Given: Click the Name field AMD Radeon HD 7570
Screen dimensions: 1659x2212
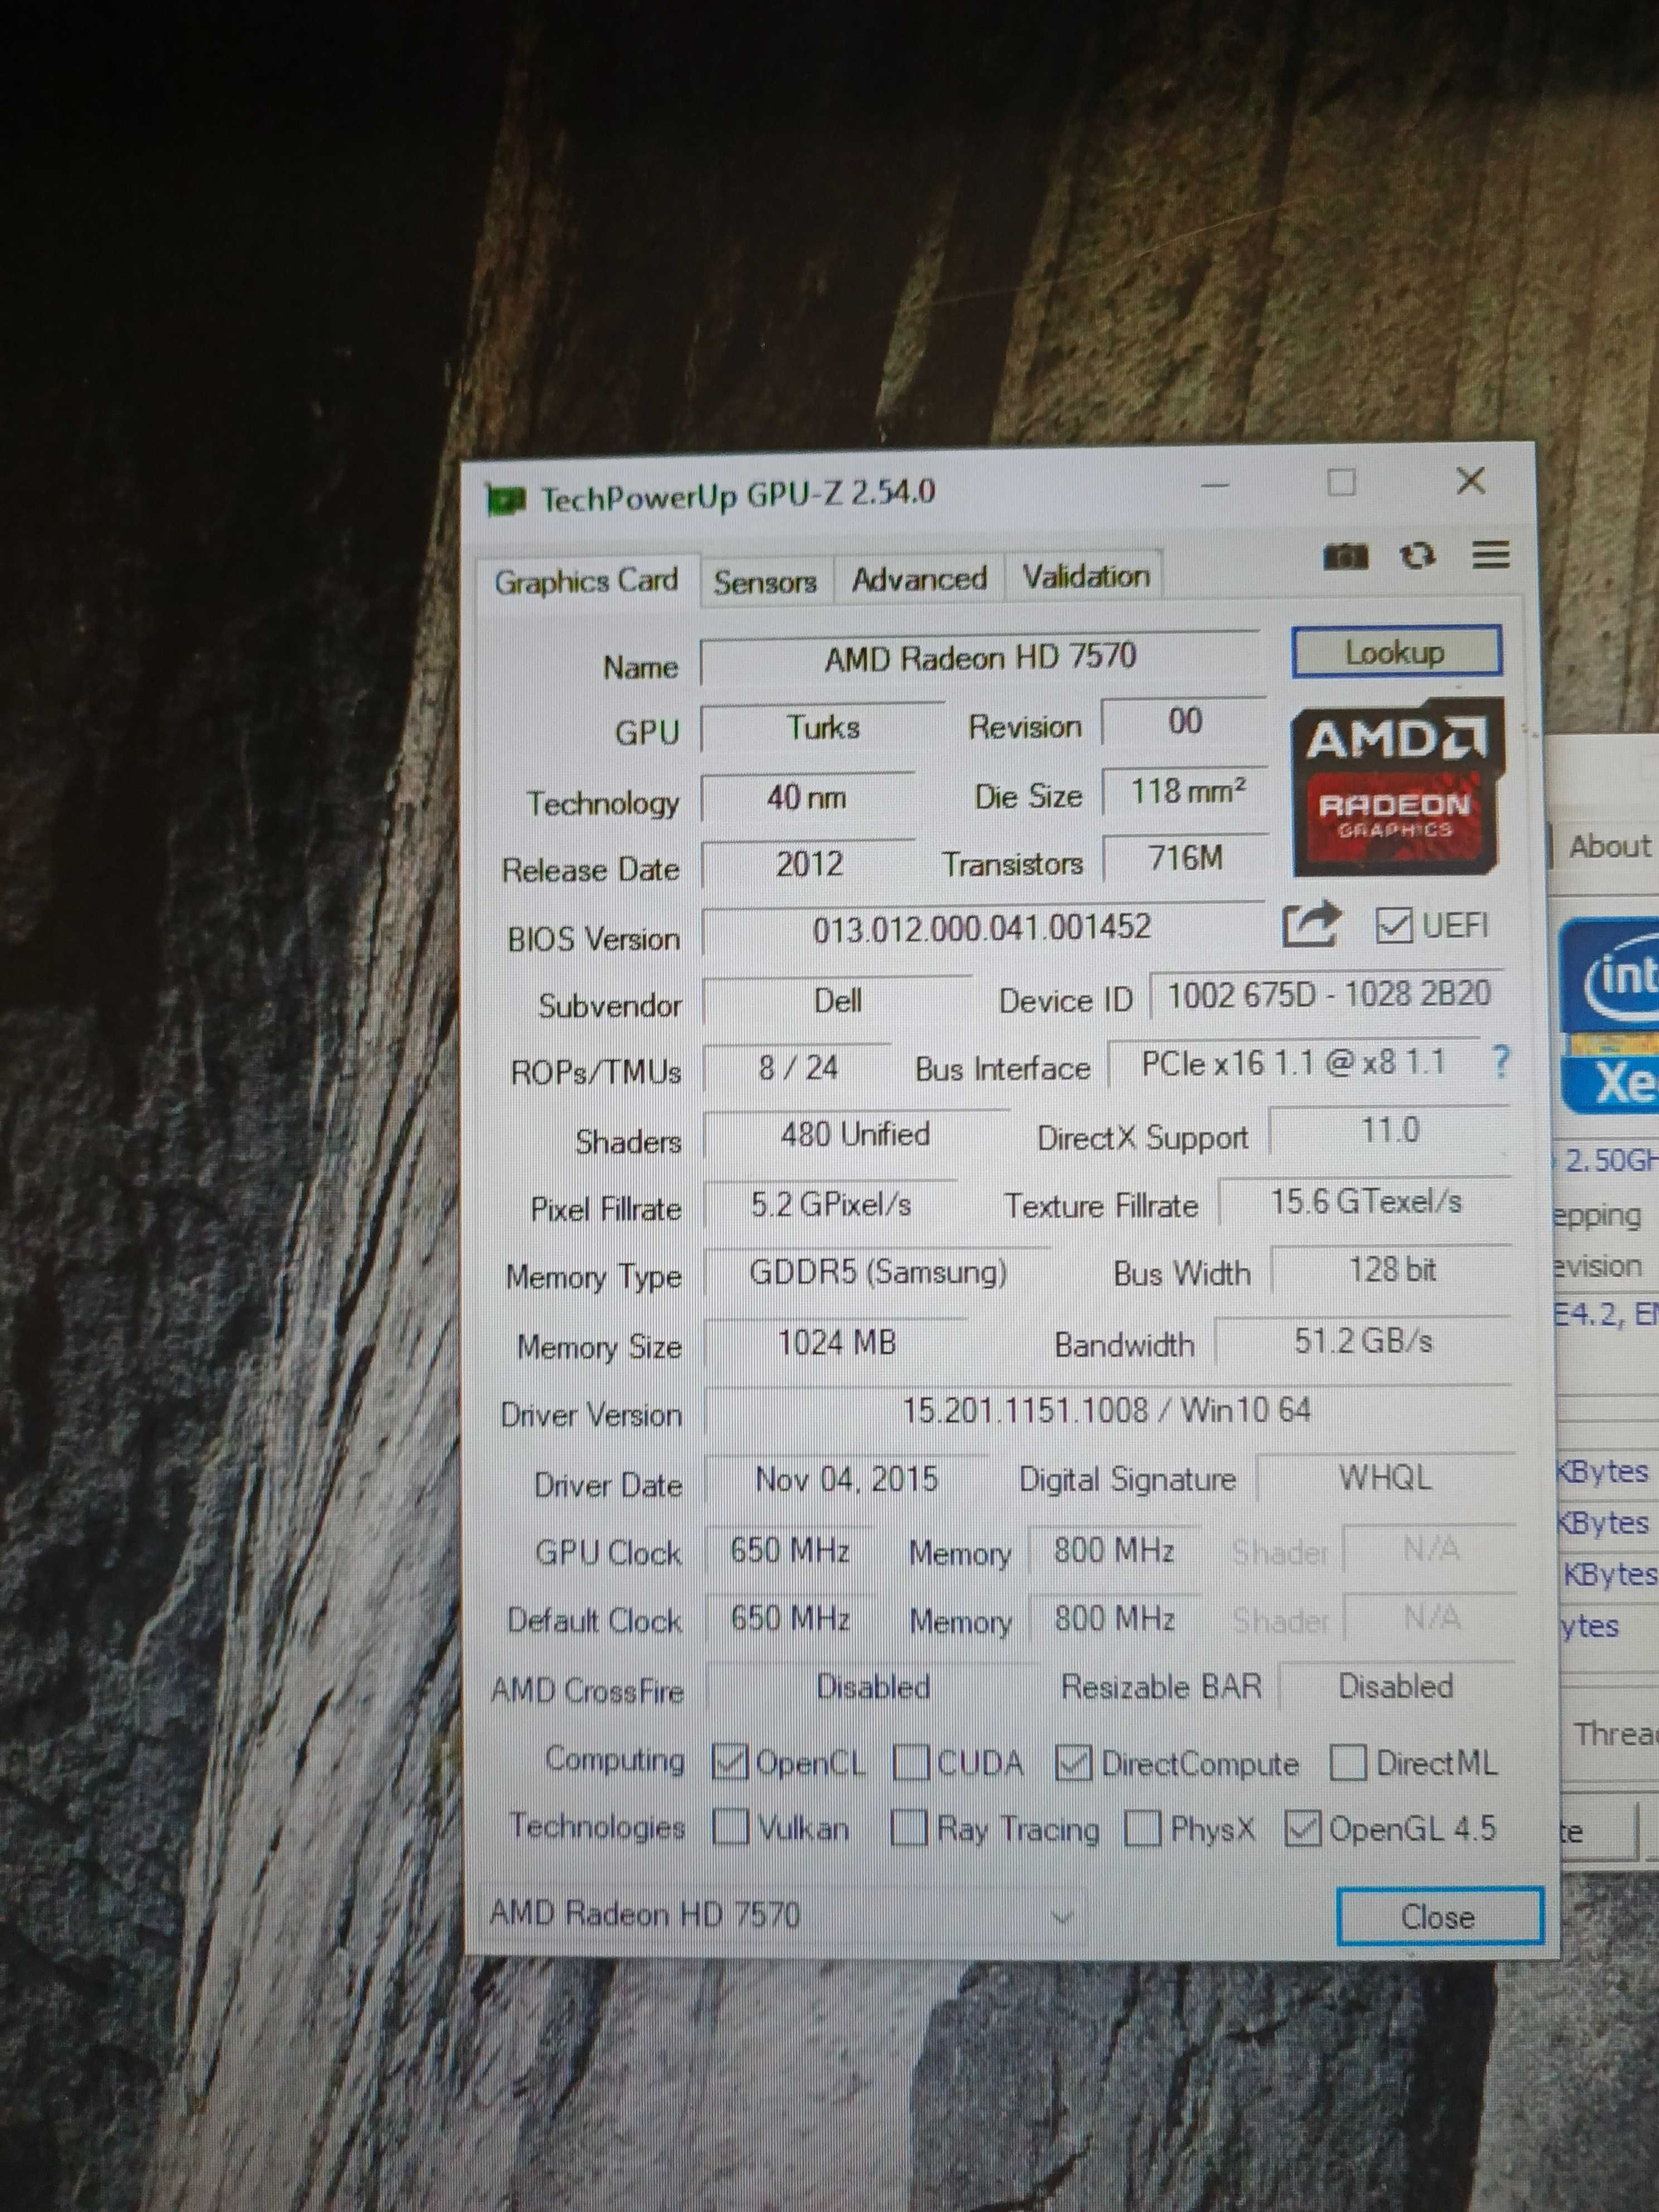Looking at the screenshot, I should (x=980, y=657).
